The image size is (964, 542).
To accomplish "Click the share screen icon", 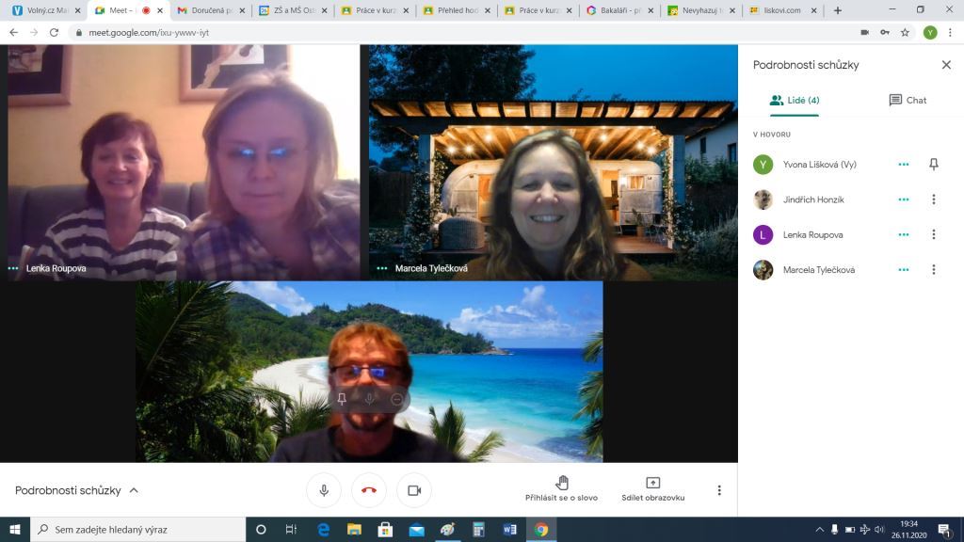I will point(652,483).
